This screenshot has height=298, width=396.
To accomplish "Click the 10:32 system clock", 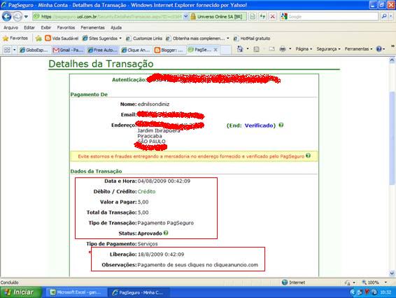I will point(386,292).
